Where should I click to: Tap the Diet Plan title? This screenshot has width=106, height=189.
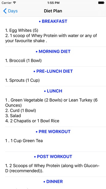[x=53, y=11]
